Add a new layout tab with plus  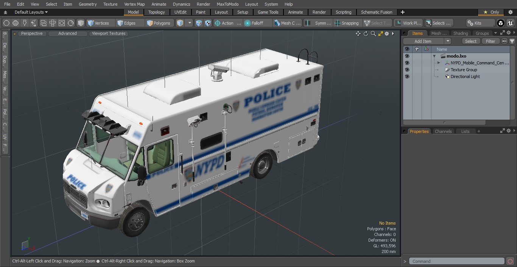[x=402, y=12]
